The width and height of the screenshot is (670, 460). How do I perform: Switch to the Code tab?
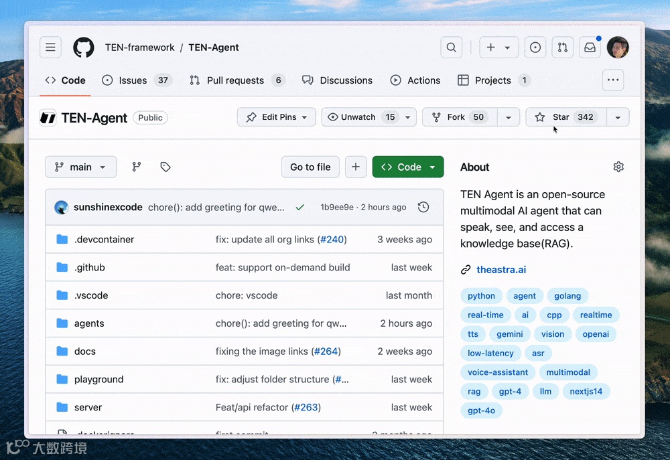(66, 80)
